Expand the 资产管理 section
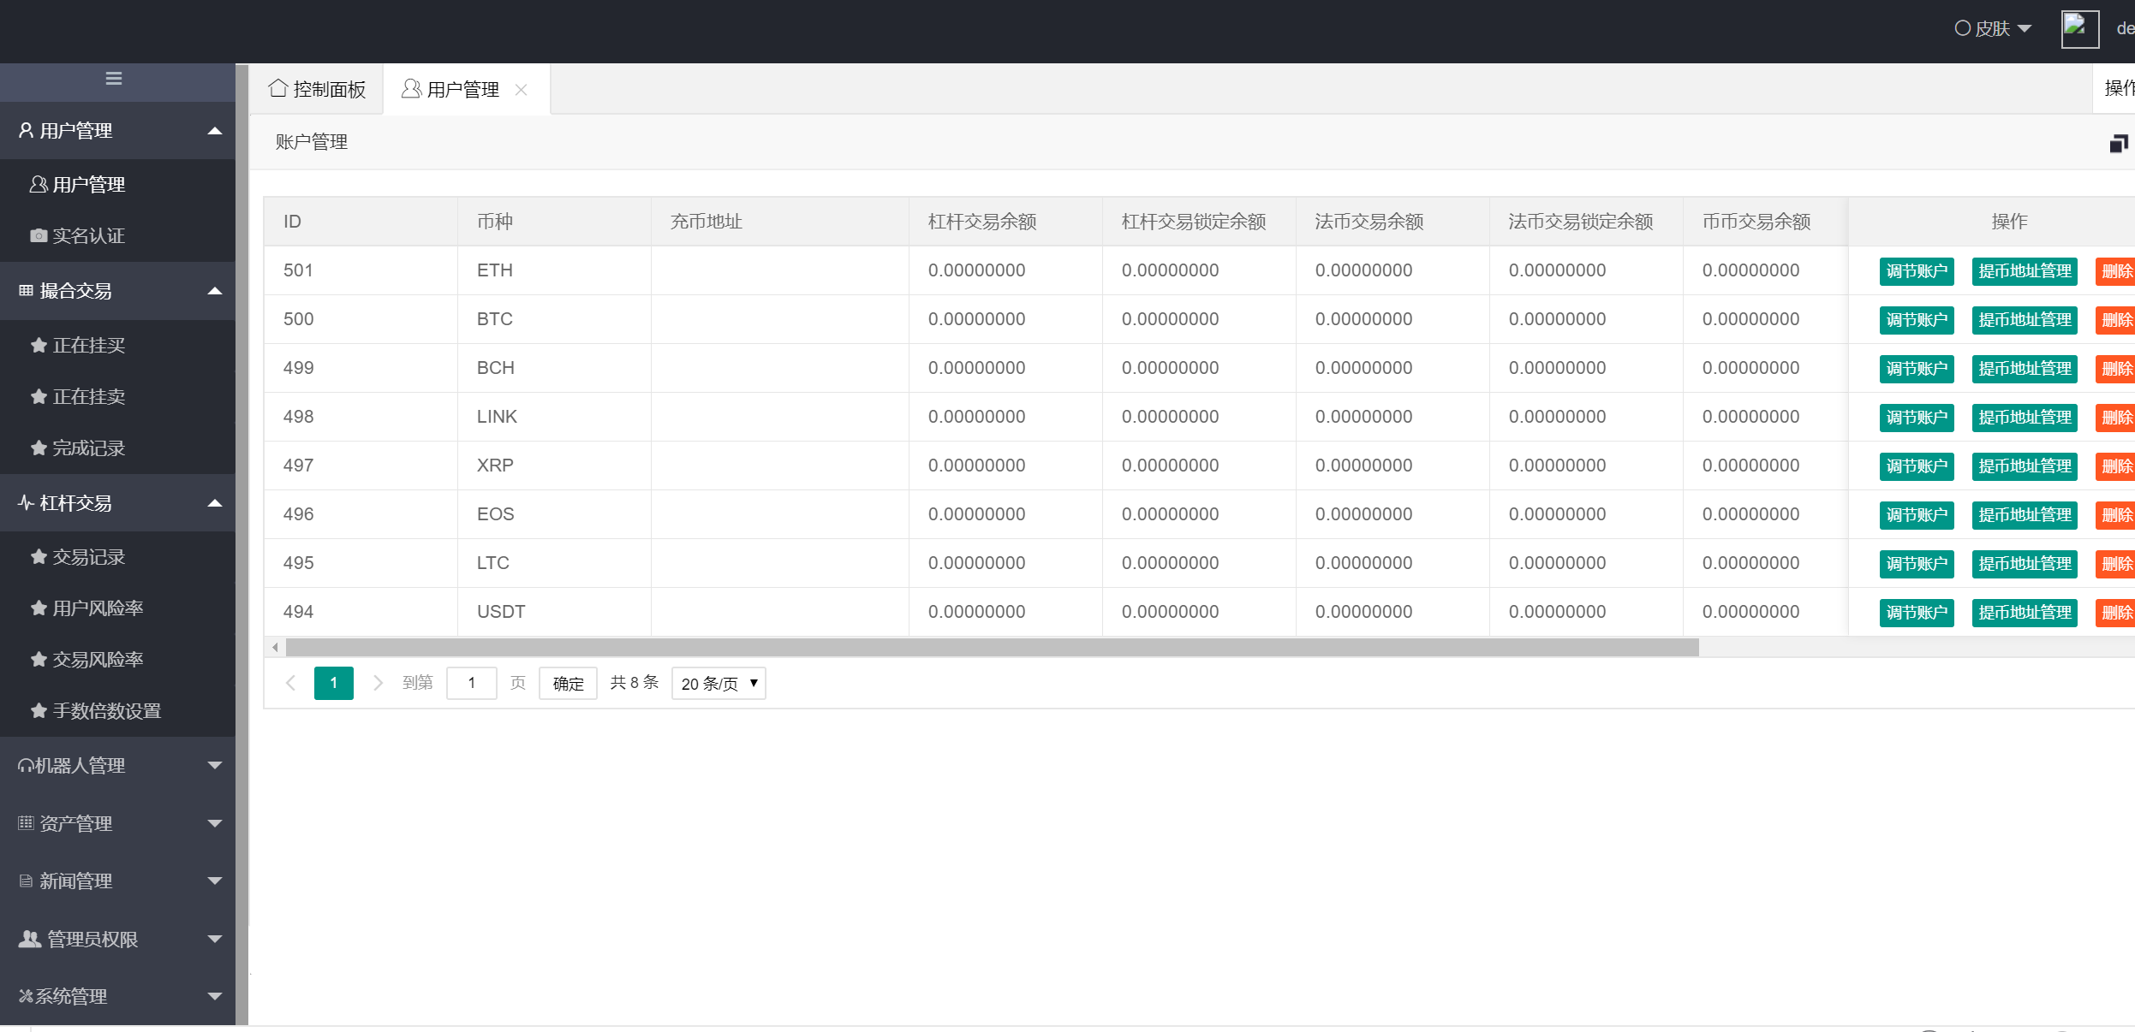Screen dimensions: 2135x1032 click(x=118, y=824)
